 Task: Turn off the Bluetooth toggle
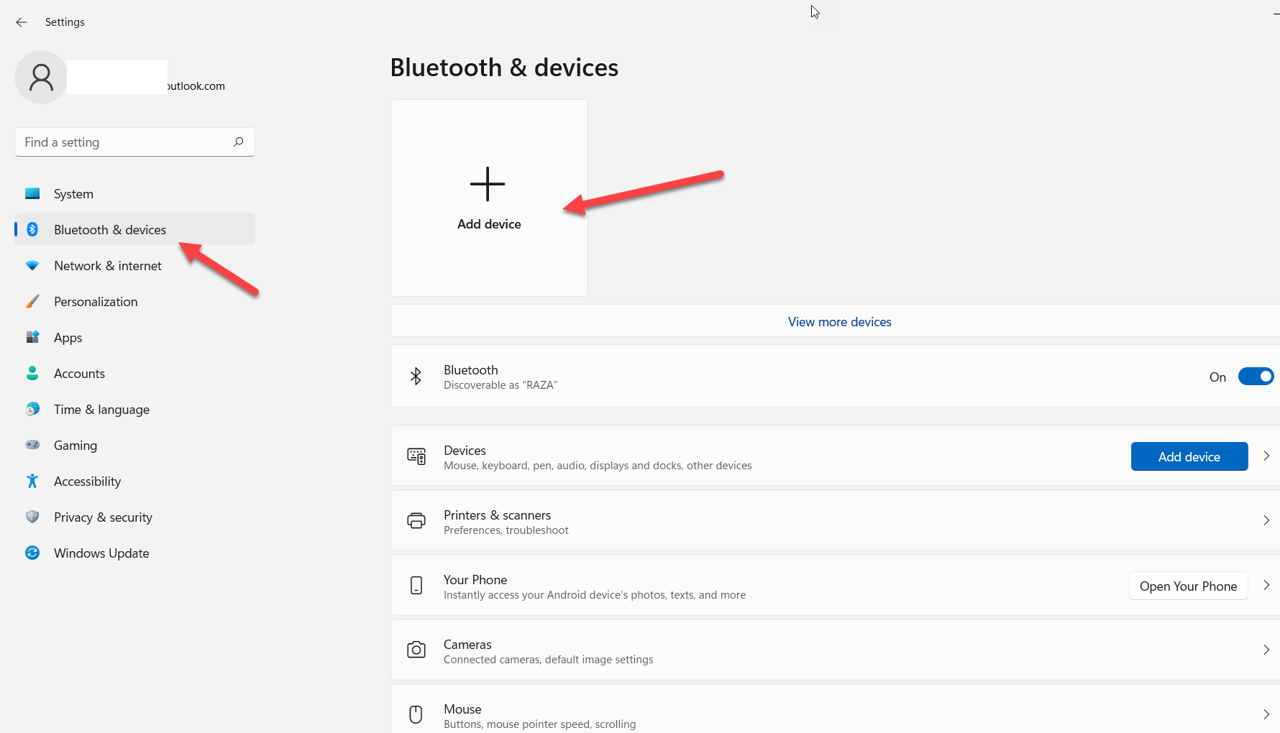pyautogui.click(x=1256, y=377)
